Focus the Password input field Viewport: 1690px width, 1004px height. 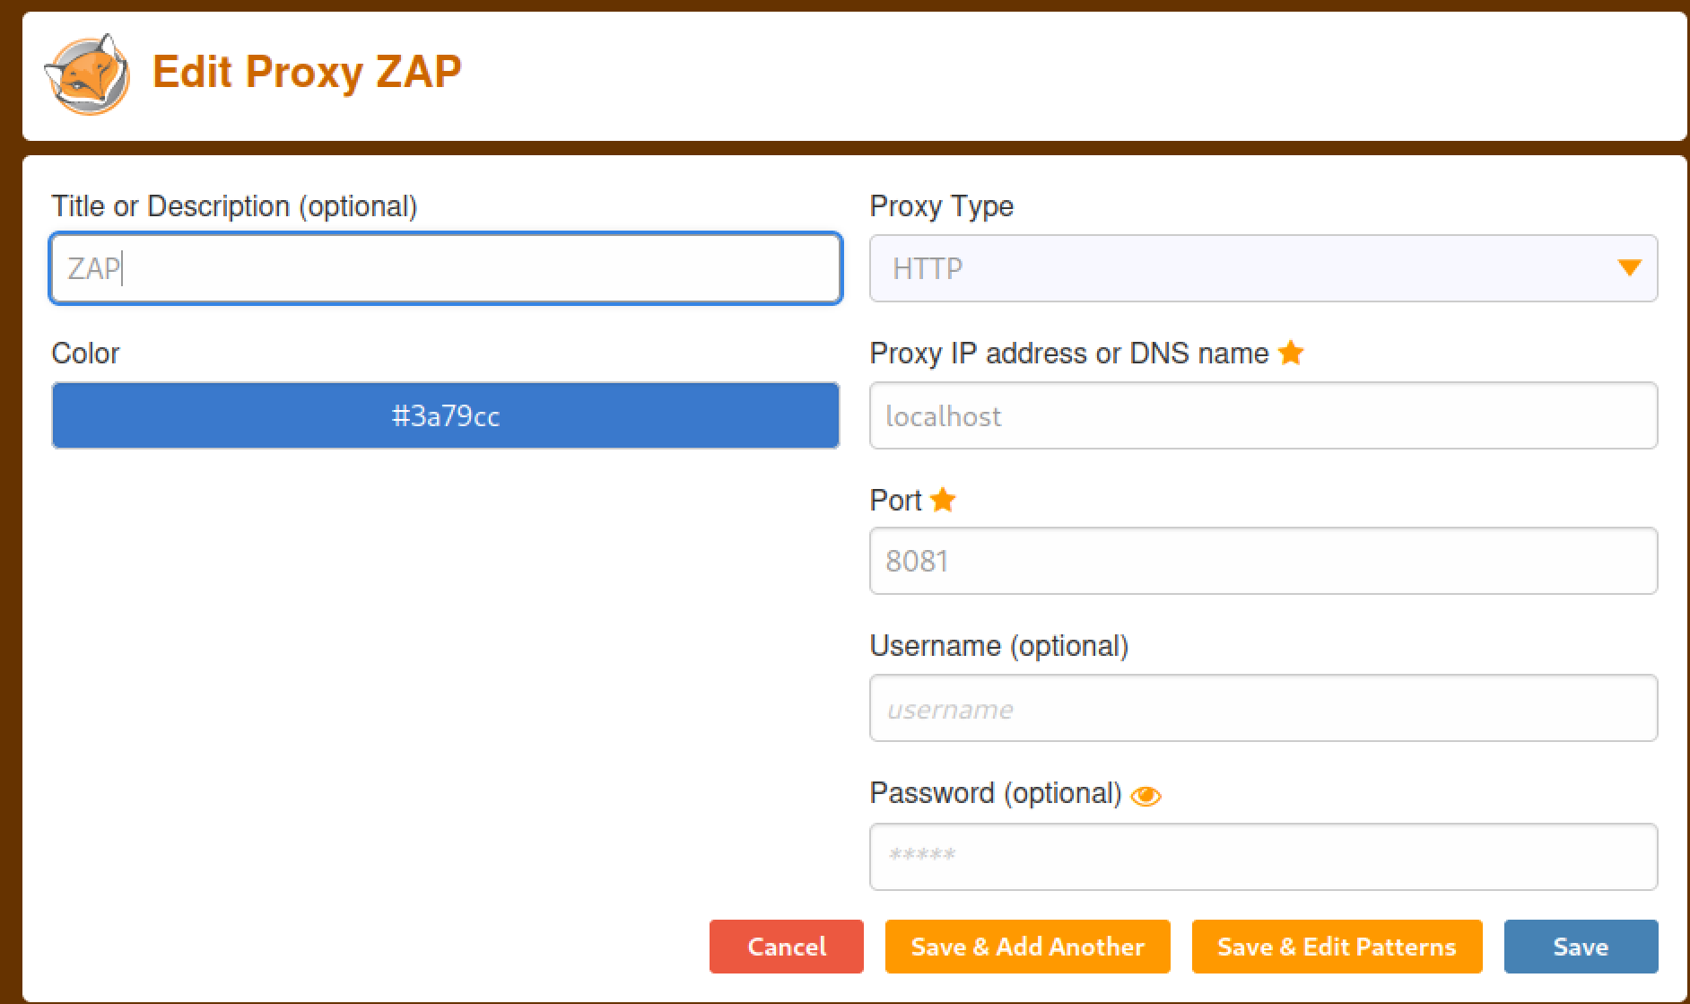pyautogui.click(x=1263, y=856)
